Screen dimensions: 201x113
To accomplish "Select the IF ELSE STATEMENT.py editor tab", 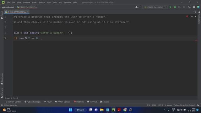I will [x=17, y=12].
